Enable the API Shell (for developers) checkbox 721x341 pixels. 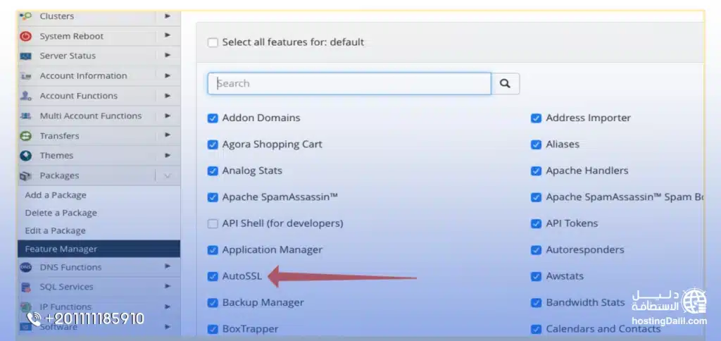point(213,223)
